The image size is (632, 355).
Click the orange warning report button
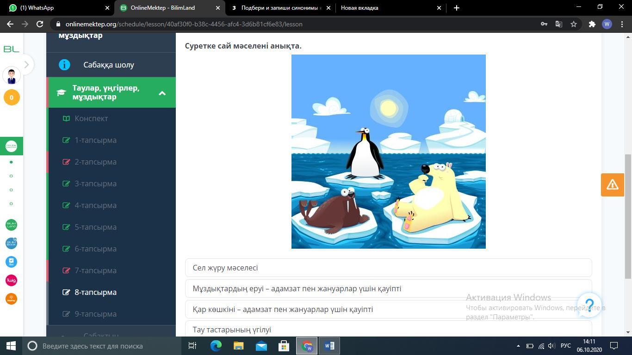(x=613, y=185)
